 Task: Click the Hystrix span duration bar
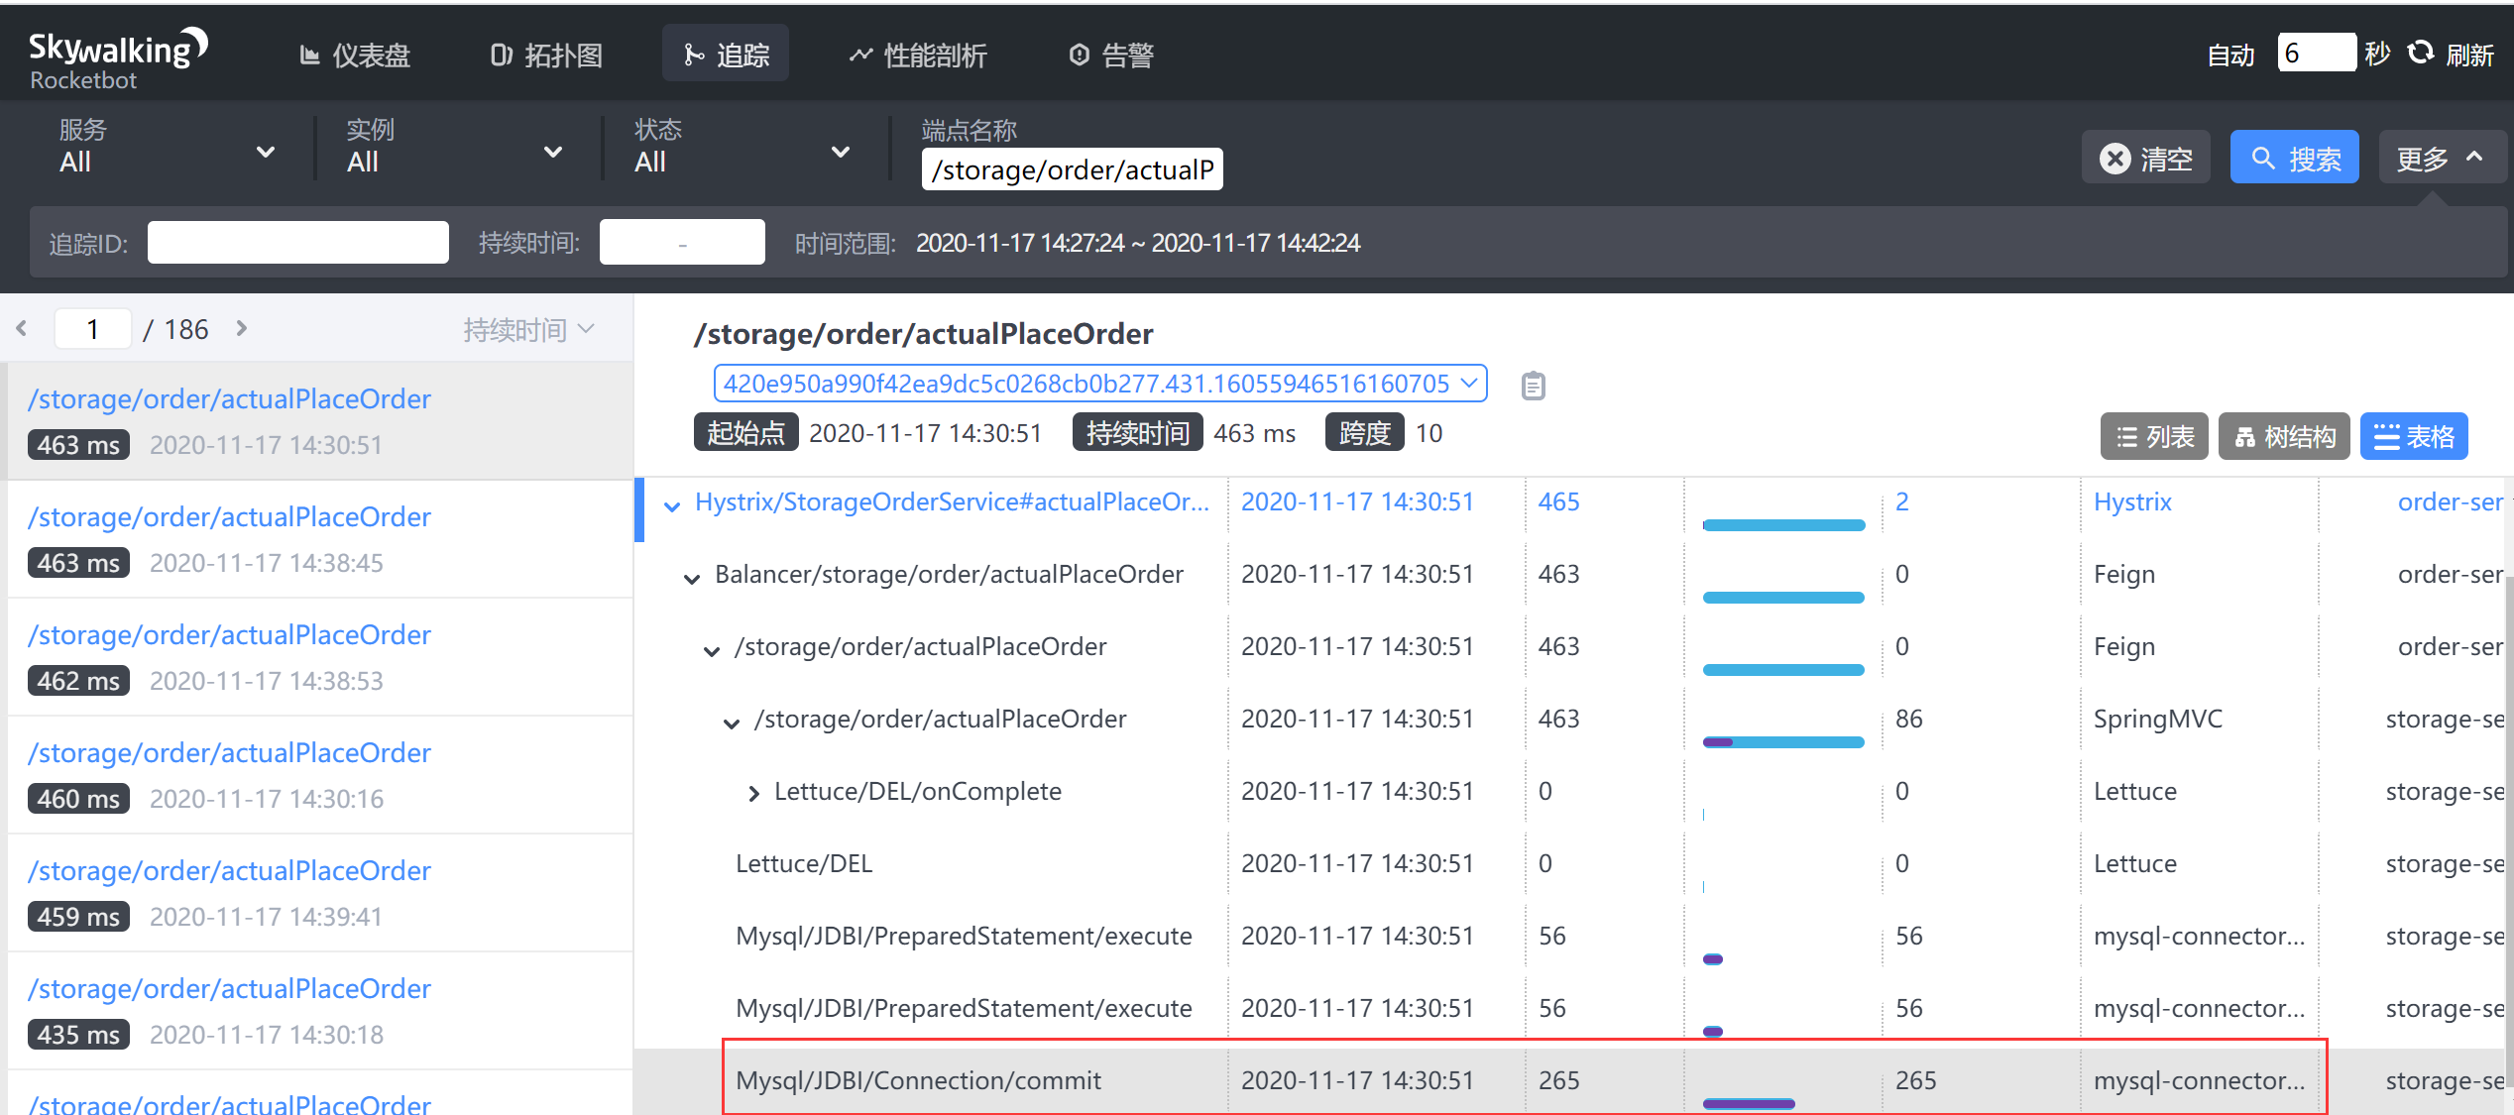[1783, 524]
